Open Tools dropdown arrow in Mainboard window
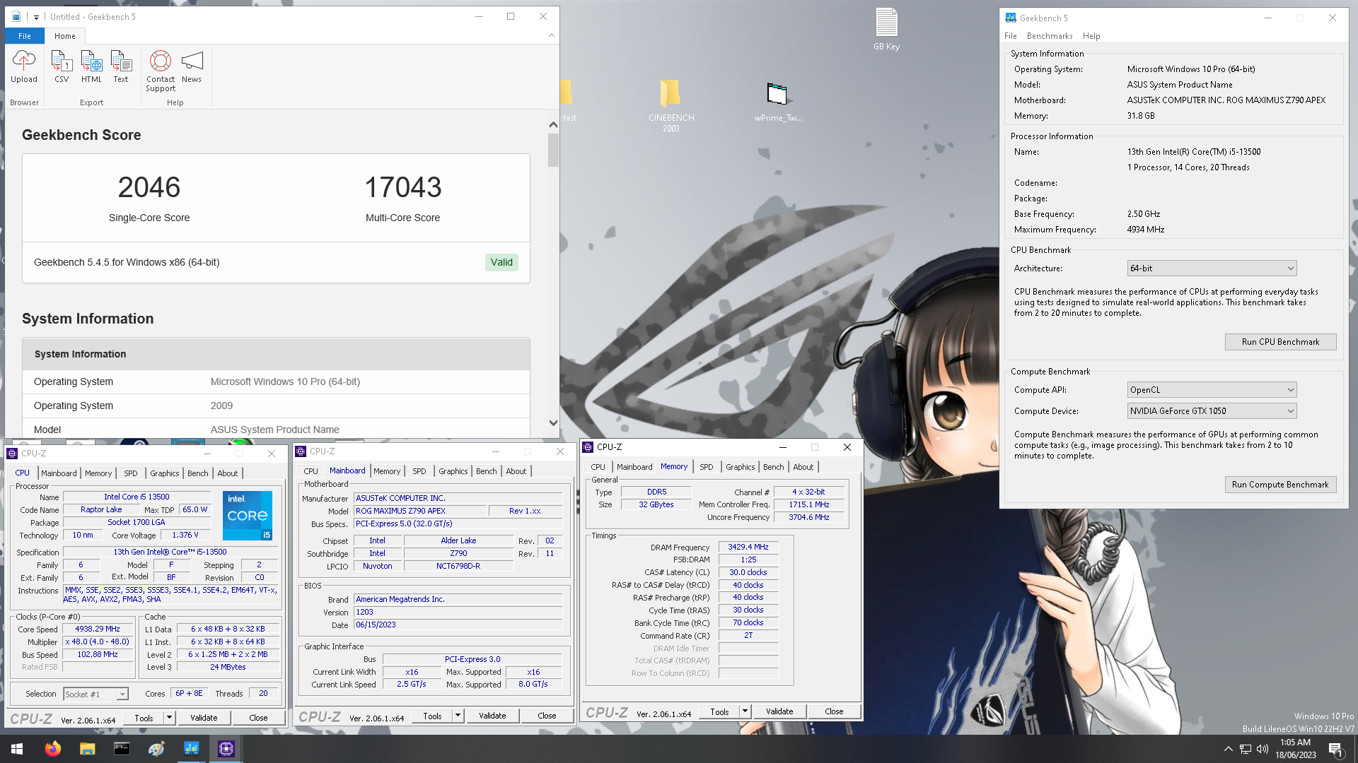The width and height of the screenshot is (1358, 763). click(458, 716)
